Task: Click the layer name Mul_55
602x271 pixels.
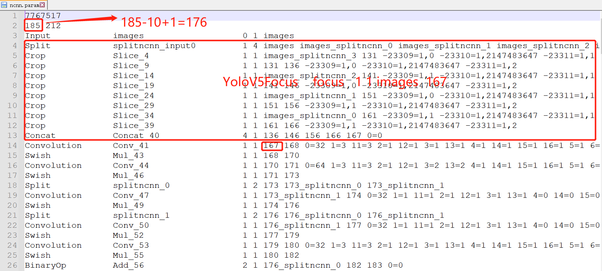Action: (128, 255)
